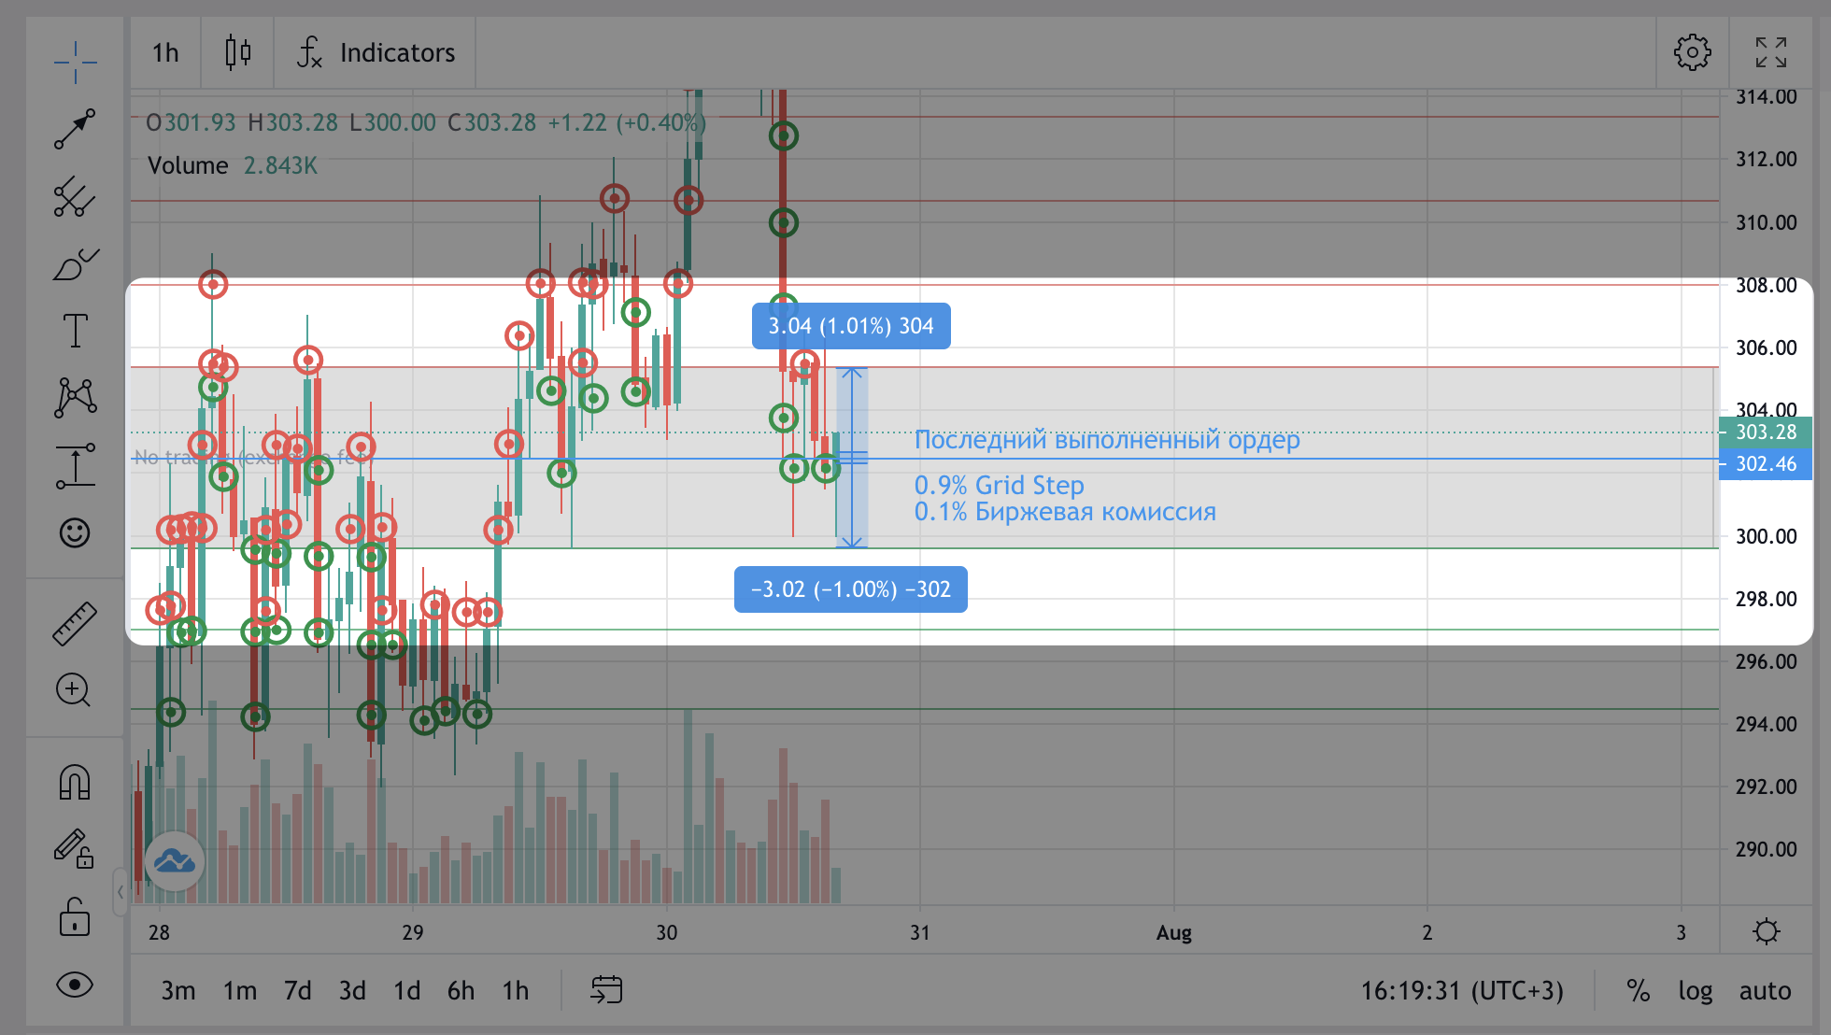Toggle lock all drawing tools
Image resolution: width=1831 pixels, height=1035 pixels.
(75, 916)
